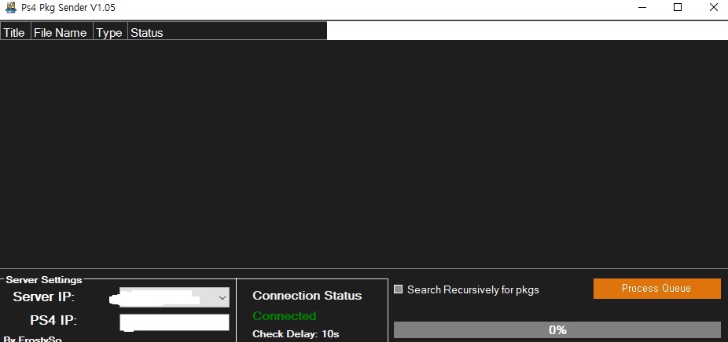Screen dimensions: 728x342
Task: Sort by the Status column header
Action: (x=227, y=32)
